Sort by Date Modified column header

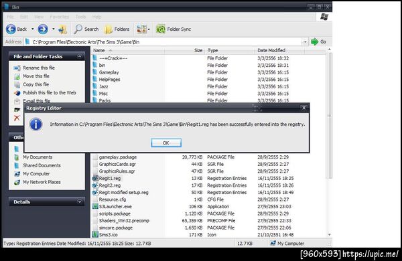279,50
